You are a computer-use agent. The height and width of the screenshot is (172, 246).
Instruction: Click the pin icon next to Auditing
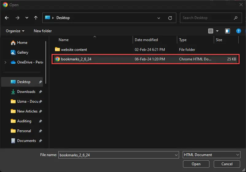coord(41,121)
